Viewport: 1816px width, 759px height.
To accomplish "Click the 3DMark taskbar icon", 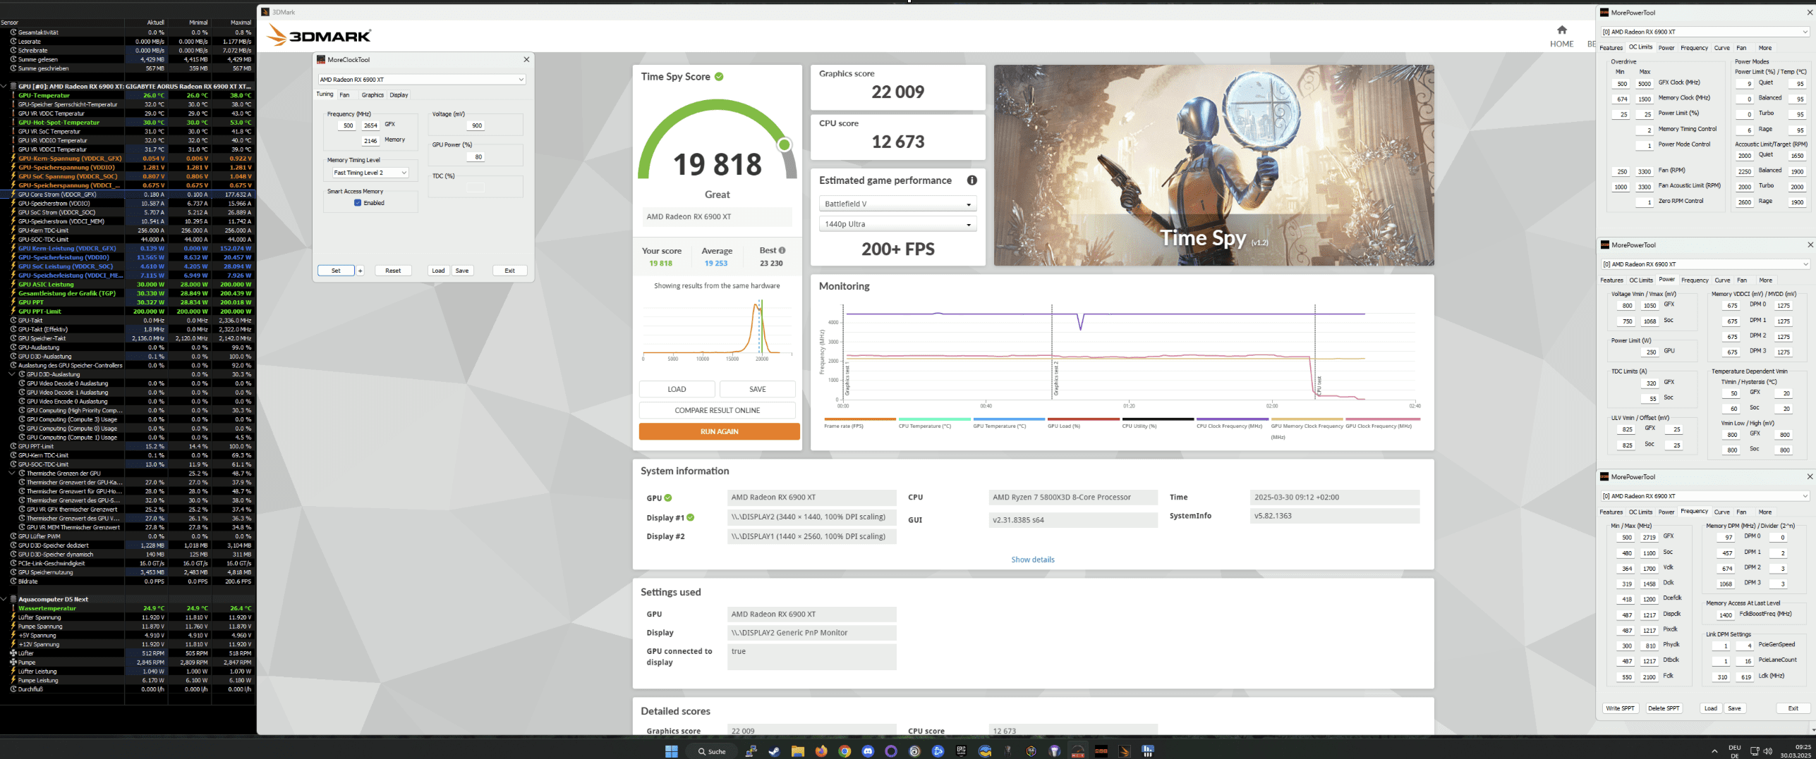I will (1125, 751).
